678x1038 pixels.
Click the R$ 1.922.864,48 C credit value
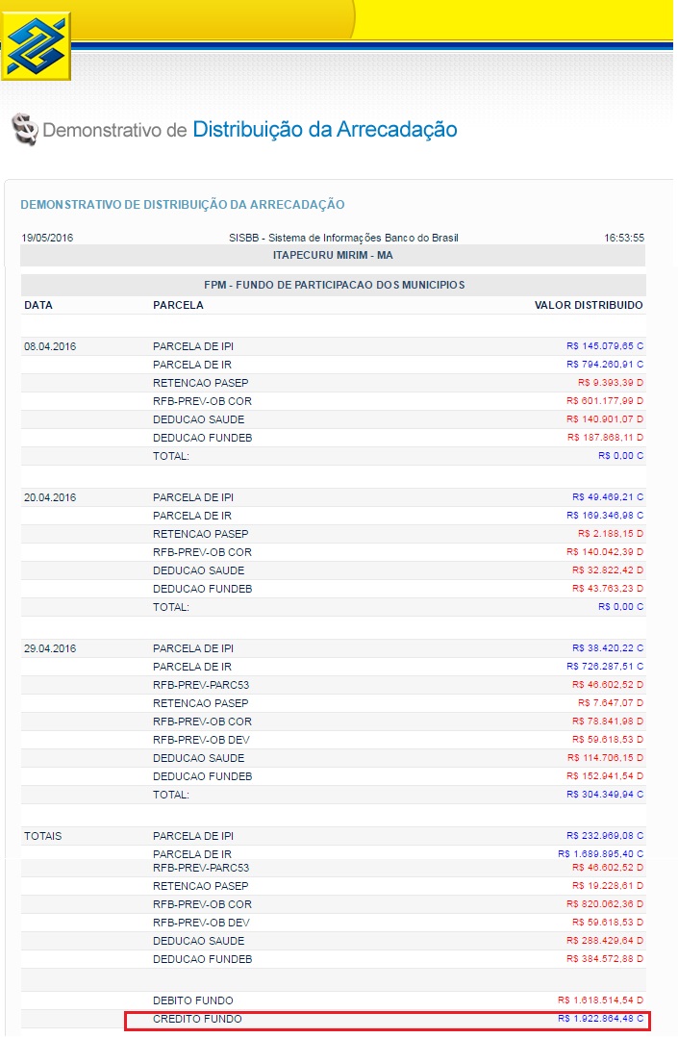tap(600, 1019)
